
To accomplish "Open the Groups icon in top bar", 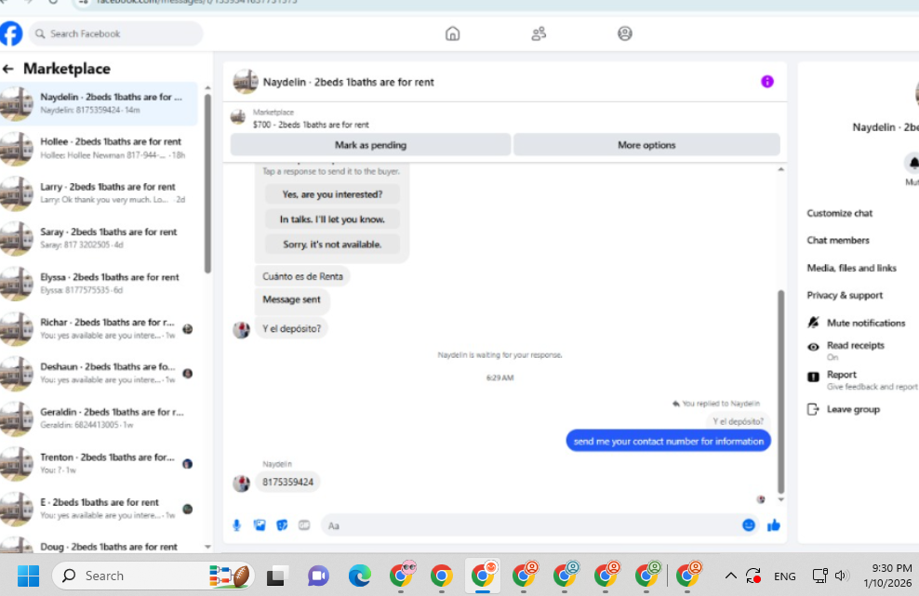I will [625, 33].
